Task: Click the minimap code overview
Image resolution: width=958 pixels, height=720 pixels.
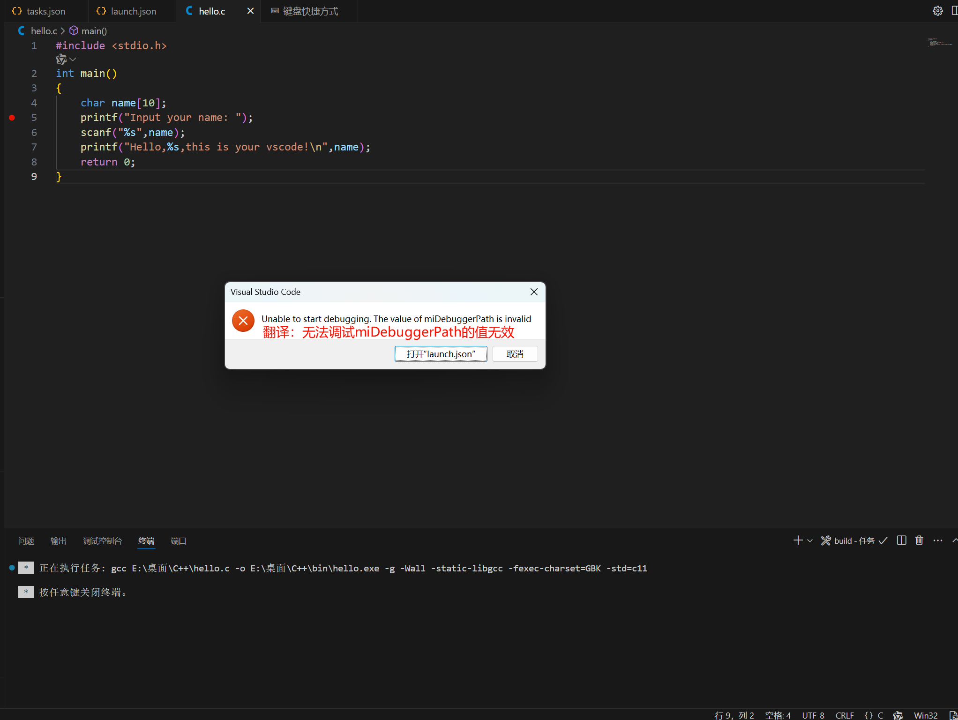Action: pos(939,43)
